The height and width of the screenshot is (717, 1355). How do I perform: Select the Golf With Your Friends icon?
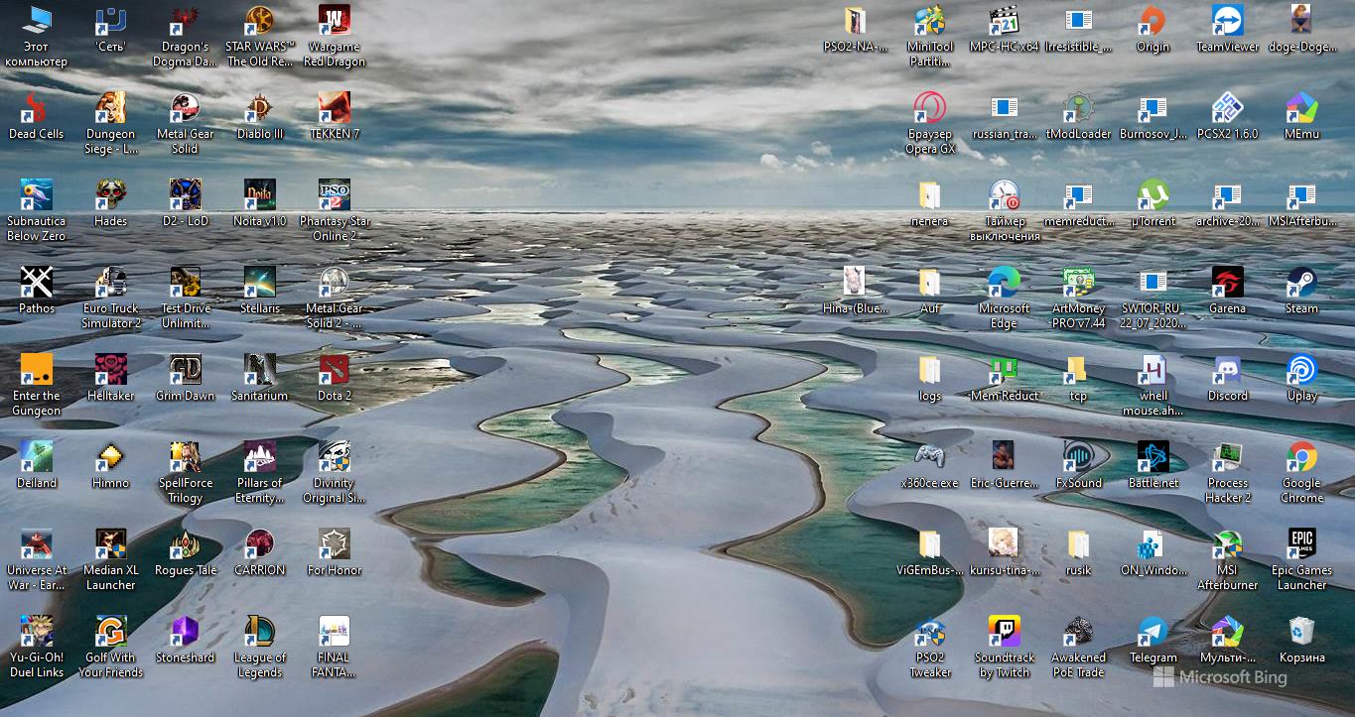point(111,647)
